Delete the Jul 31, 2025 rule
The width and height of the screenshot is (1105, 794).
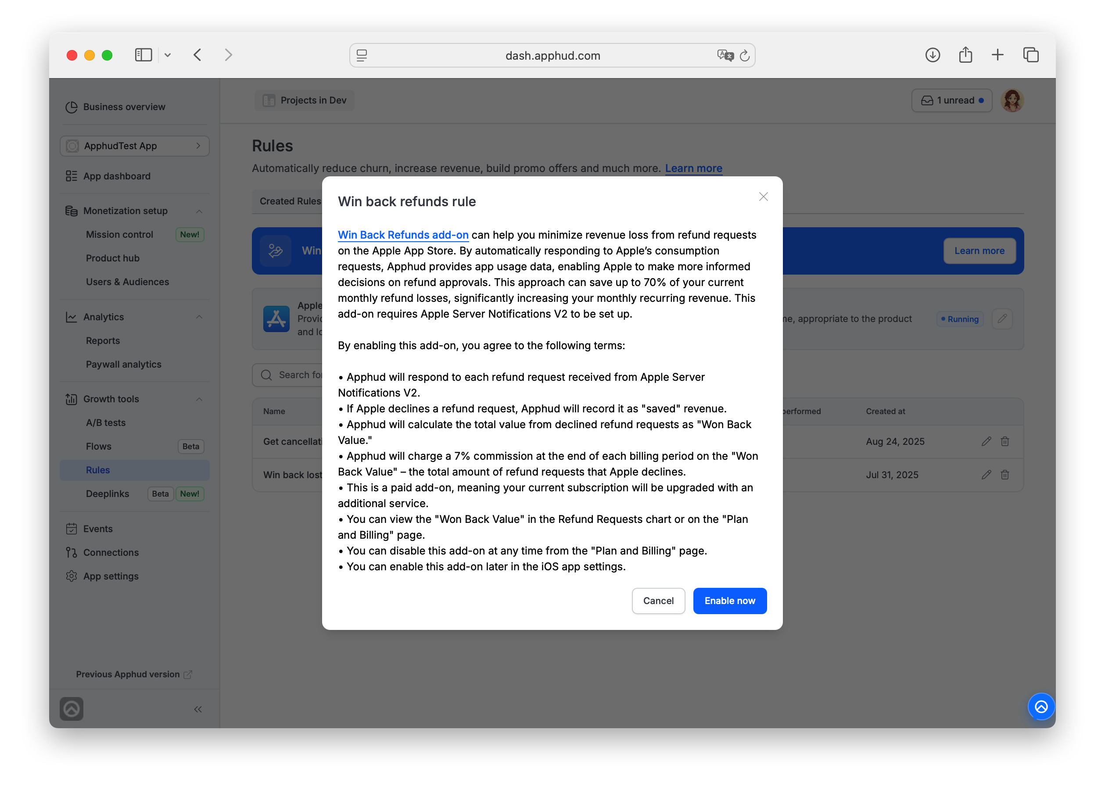[1005, 475]
